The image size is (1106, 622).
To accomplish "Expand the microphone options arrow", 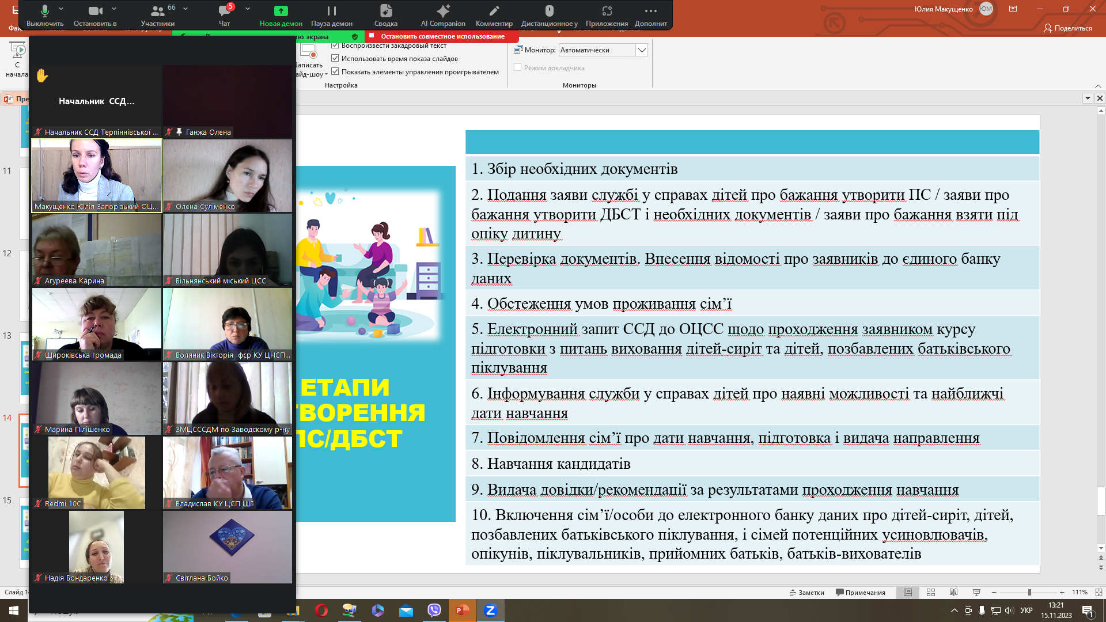I will coord(61,9).
